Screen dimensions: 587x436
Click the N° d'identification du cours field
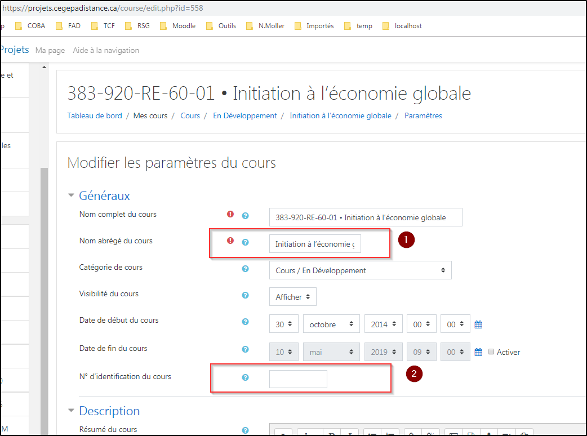click(298, 379)
